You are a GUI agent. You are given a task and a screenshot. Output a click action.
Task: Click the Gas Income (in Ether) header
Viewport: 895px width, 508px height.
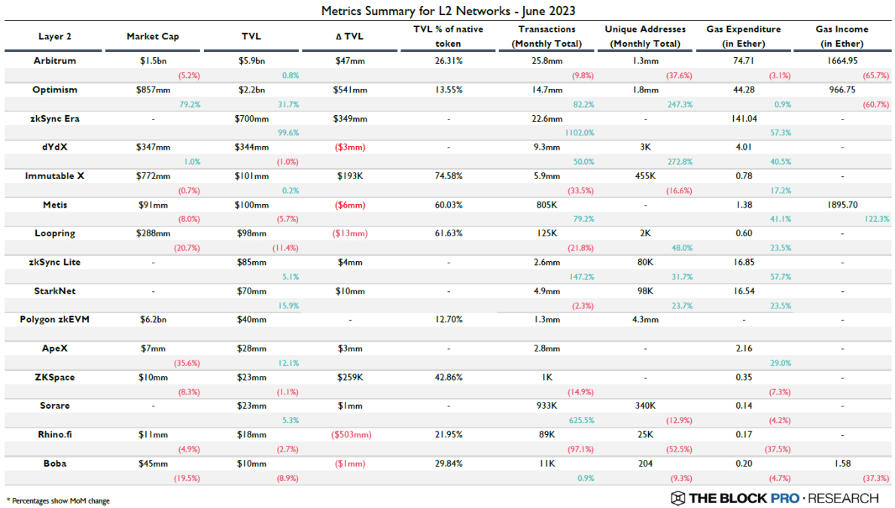(x=842, y=36)
